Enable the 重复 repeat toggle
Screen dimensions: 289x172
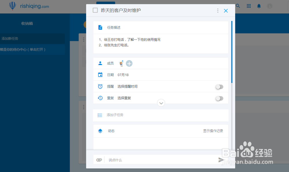(x=219, y=98)
